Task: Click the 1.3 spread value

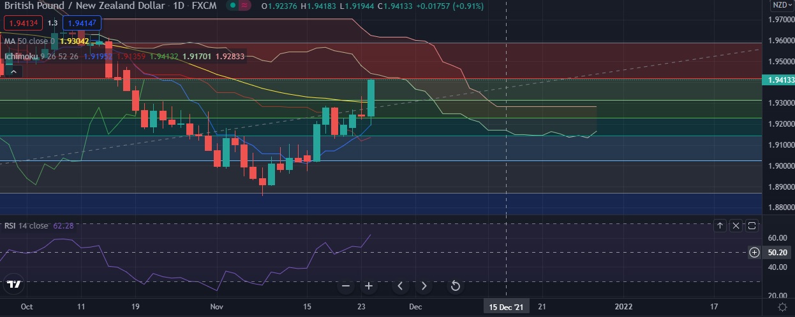Action: tap(52, 23)
